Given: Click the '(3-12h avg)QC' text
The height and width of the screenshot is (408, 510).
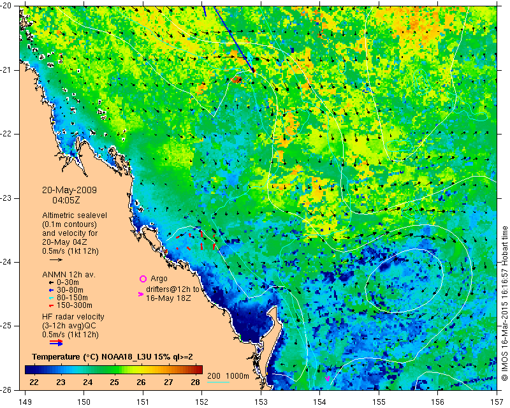Looking at the screenshot, I should [69, 326].
